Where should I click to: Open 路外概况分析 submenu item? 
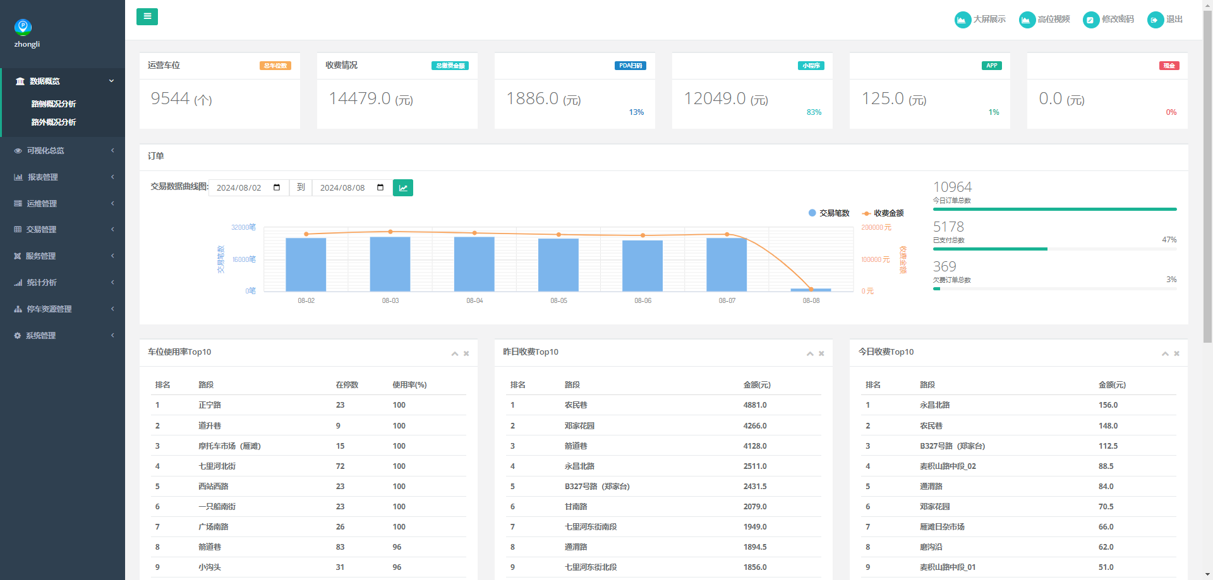54,122
